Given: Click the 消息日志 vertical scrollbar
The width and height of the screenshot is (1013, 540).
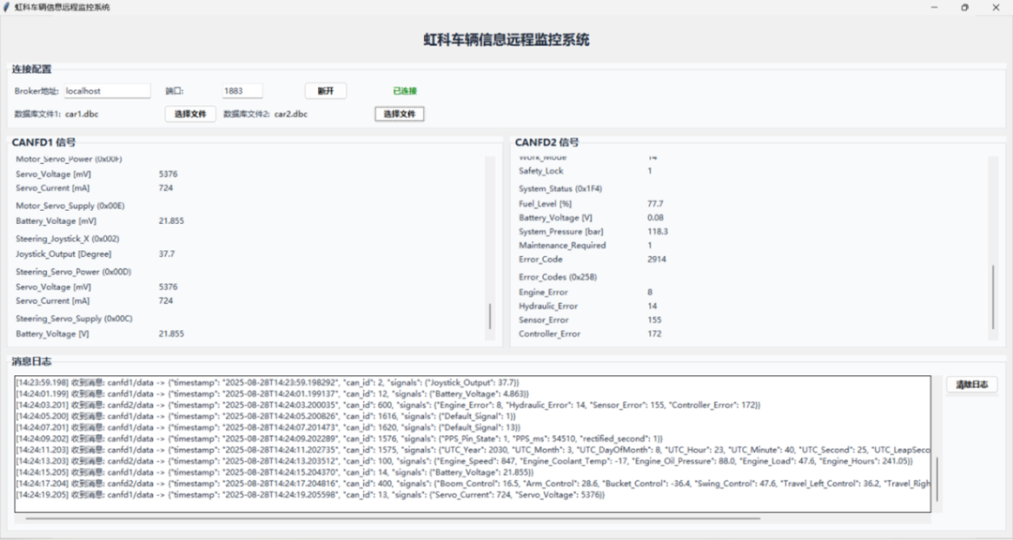Looking at the screenshot, I should tap(935, 480).
